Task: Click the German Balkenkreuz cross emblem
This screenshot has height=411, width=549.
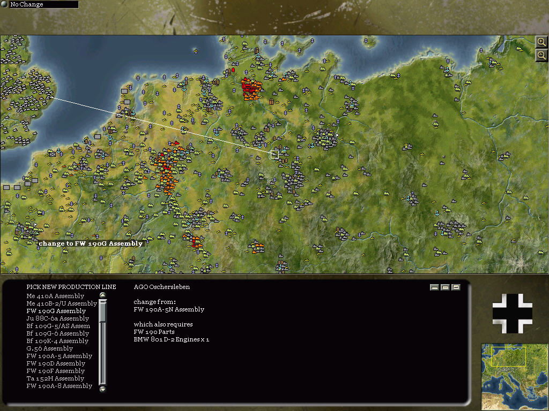Action: point(512,314)
